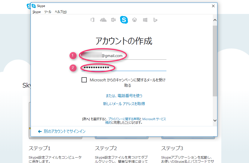Open the Skype menu
249x163 pixels.
coord(36,12)
